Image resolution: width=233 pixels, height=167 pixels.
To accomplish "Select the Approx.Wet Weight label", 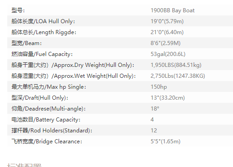I will click(74, 76).
